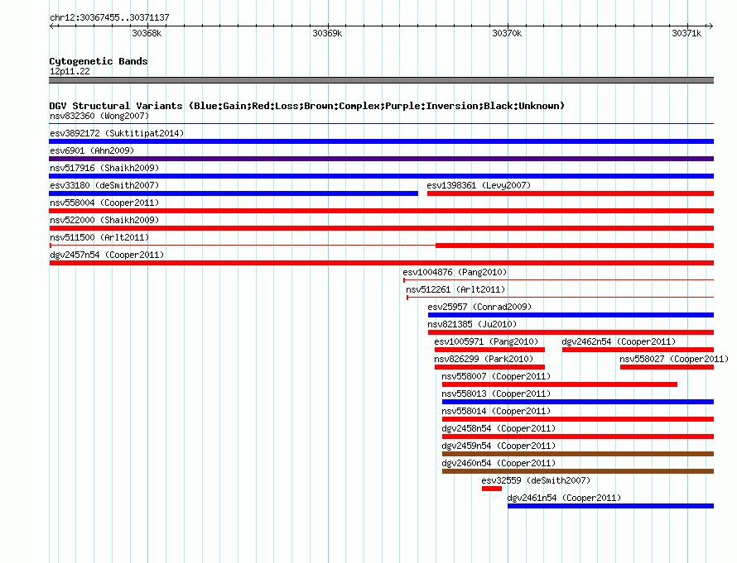Click the thick red segment of nsv511500
737x563 pixels.
575,246
